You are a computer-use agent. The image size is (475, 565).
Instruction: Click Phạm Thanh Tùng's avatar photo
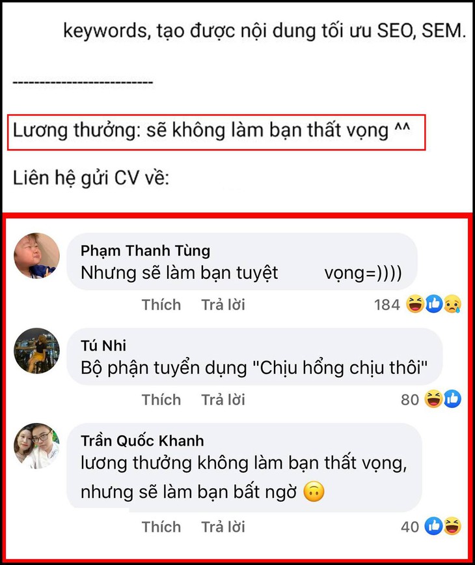(x=36, y=256)
